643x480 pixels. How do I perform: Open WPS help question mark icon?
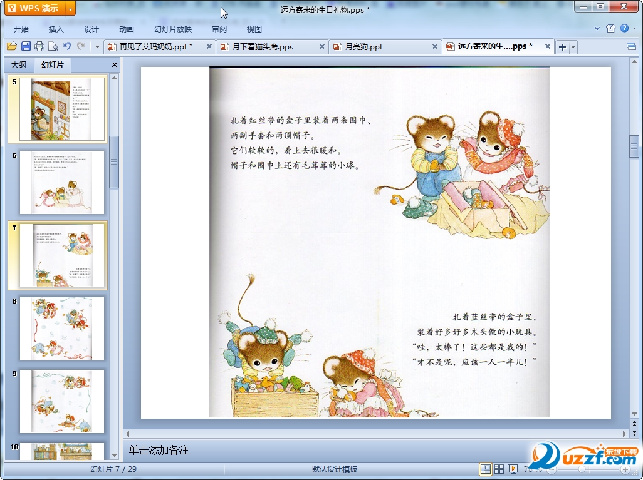624,29
